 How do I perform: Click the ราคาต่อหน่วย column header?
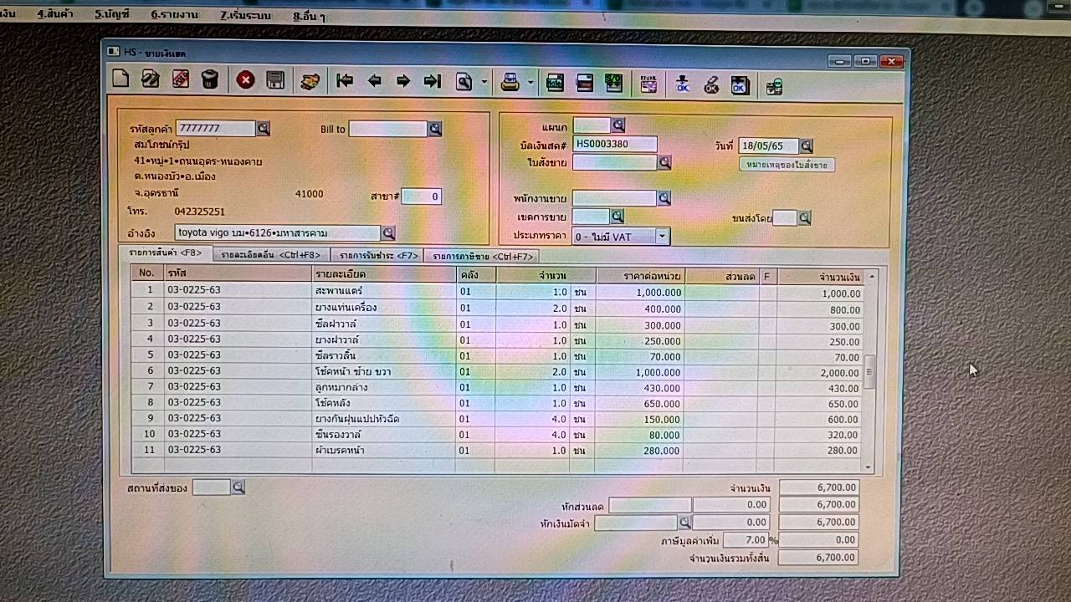point(640,275)
